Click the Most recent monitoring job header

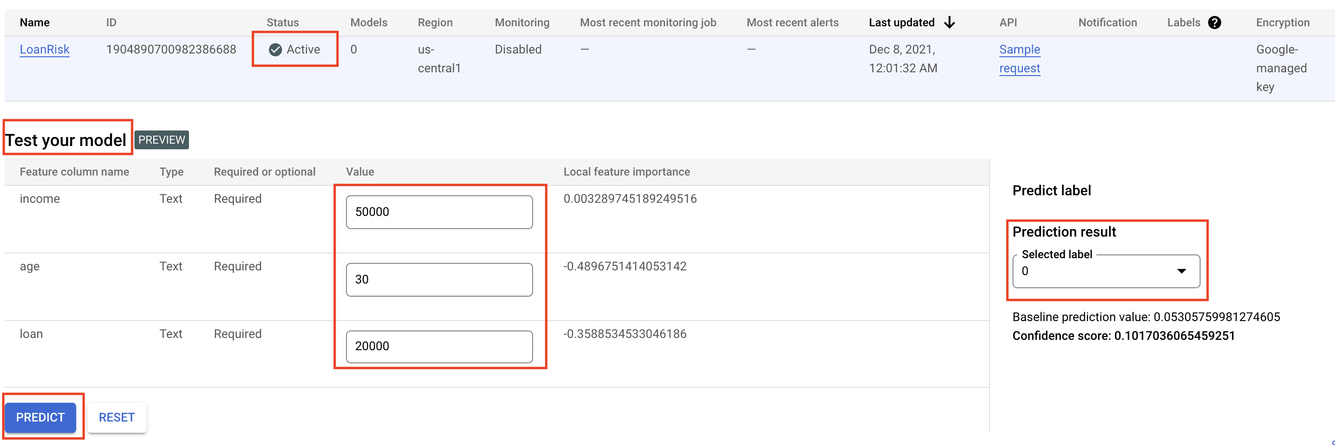648,23
